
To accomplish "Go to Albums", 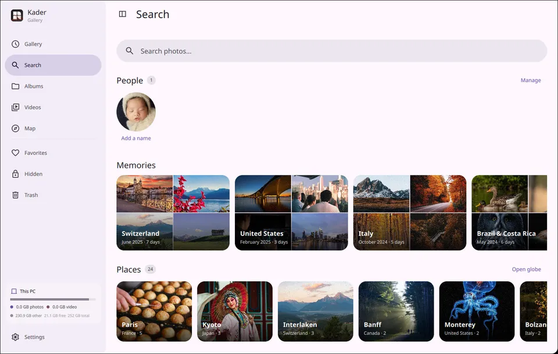I will tap(53, 86).
